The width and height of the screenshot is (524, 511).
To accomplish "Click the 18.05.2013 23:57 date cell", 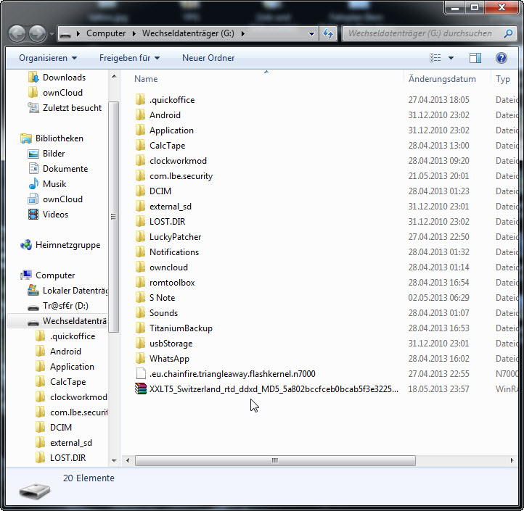I will 438,389.
